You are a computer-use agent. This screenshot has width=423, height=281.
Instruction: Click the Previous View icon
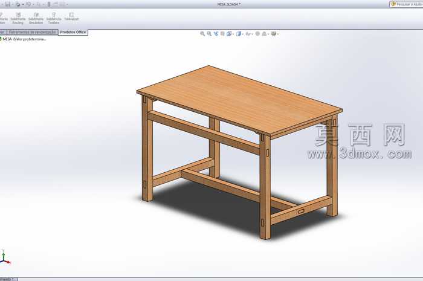(x=216, y=34)
